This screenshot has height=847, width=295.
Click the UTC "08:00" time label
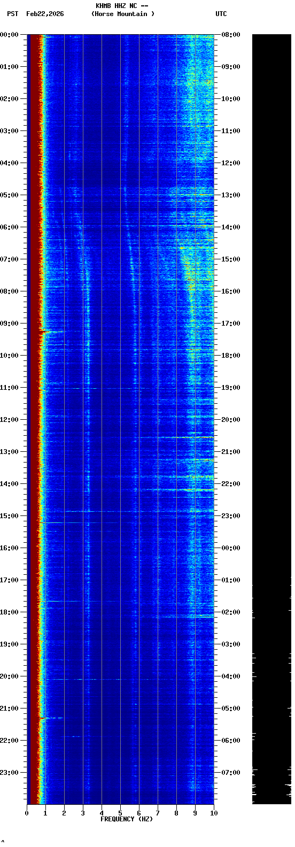(231, 35)
